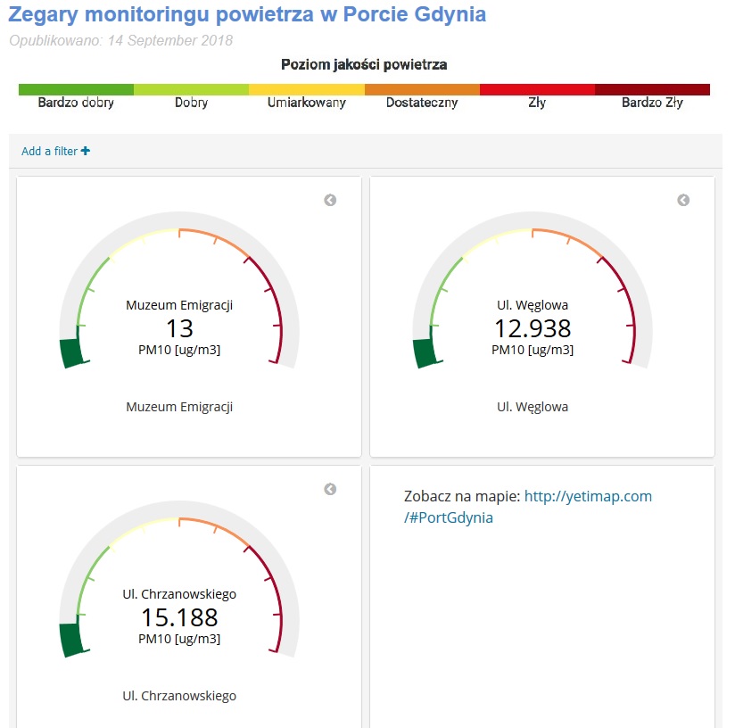Click the plus icon beside Add a filter
Viewport: 735px width, 728px height.
pyautogui.click(x=86, y=151)
